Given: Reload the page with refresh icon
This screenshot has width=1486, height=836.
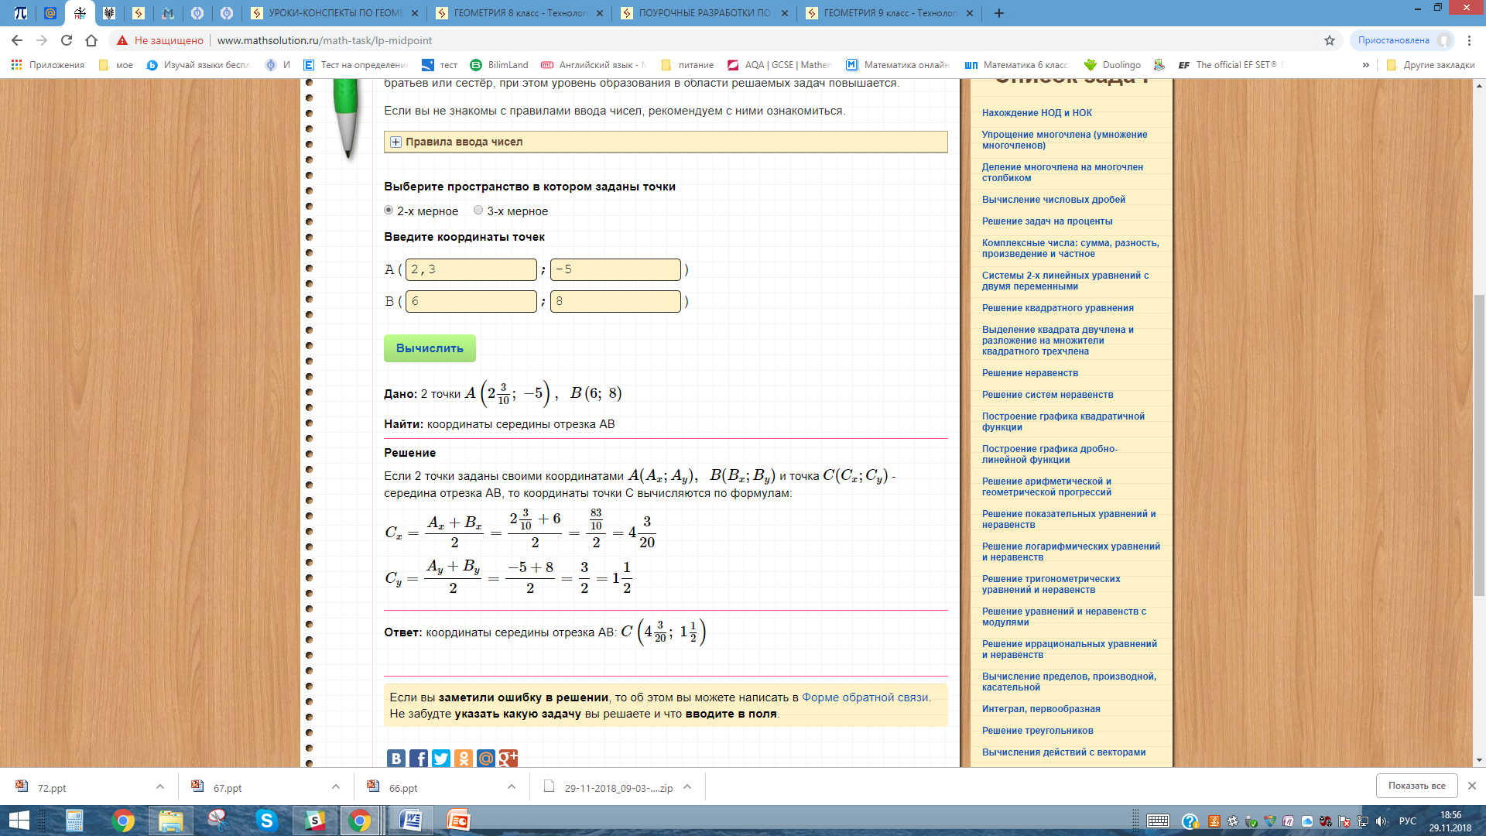Looking at the screenshot, I should 67,40.
